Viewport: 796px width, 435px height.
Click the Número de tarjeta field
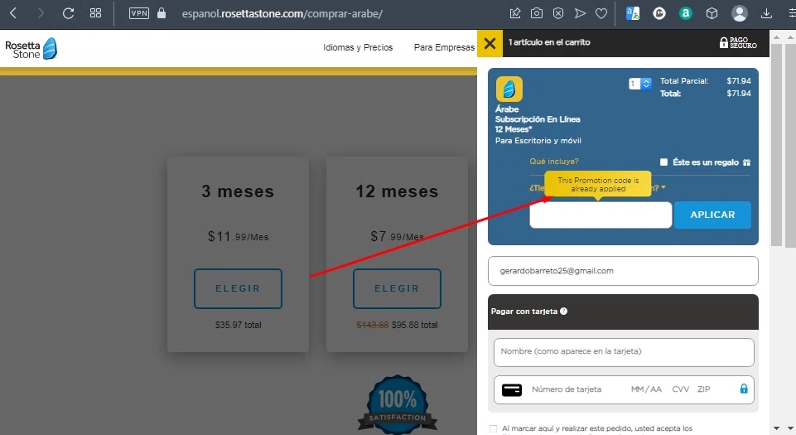click(x=567, y=389)
